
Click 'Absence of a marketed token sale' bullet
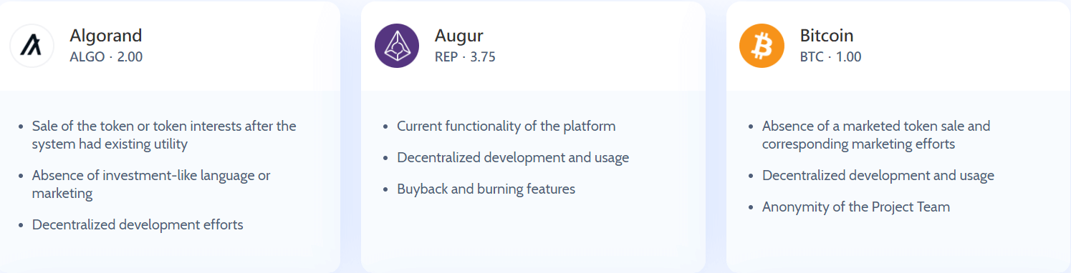click(876, 135)
